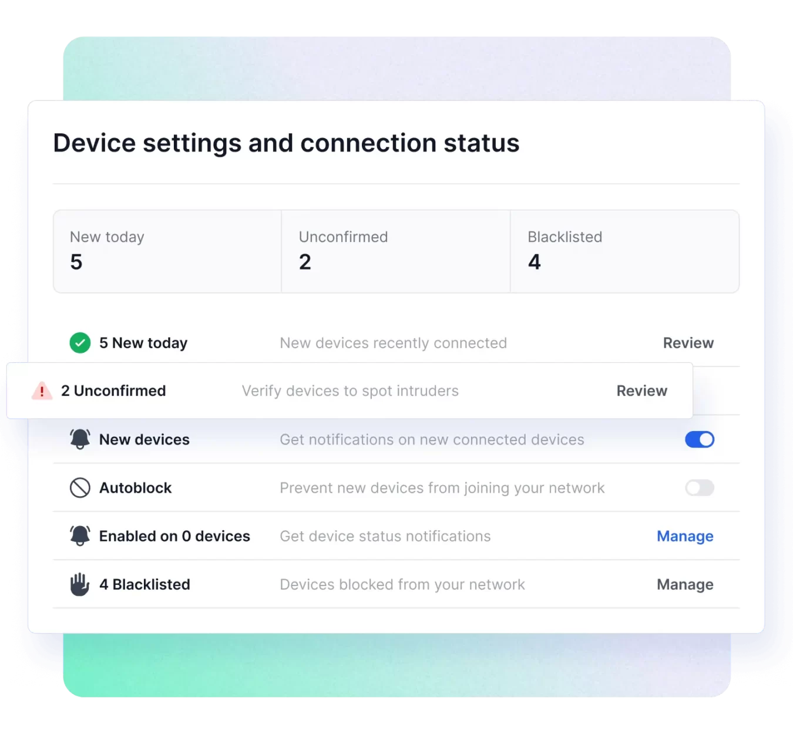This screenshot has height=734, width=793.
Task: Review the 5 New today devices
Action: 688,343
